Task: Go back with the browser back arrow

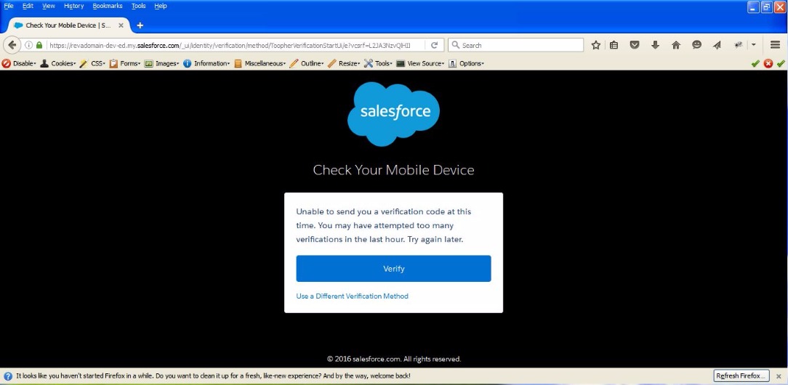Action: pos(12,44)
